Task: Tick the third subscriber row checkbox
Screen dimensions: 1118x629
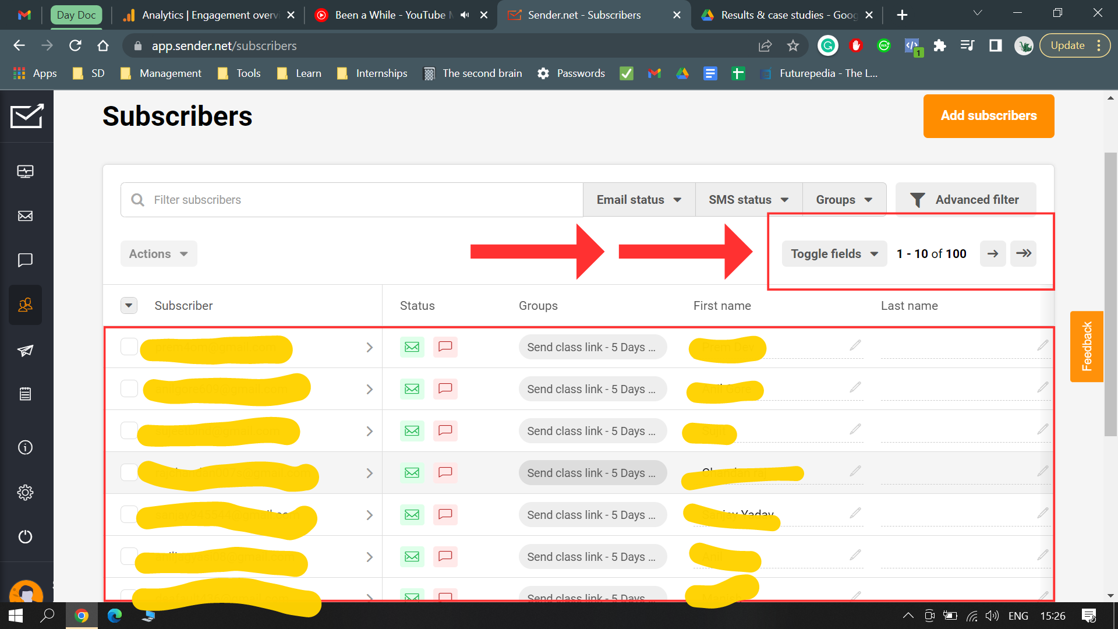Action: [129, 430]
